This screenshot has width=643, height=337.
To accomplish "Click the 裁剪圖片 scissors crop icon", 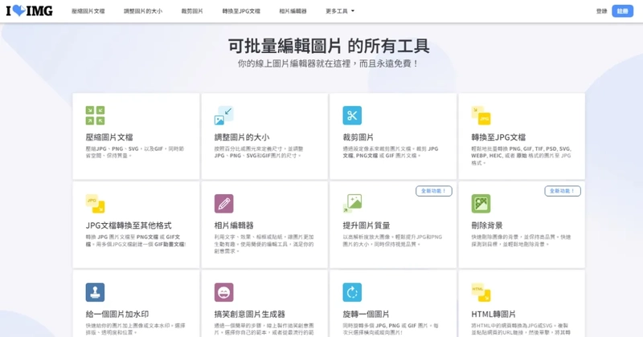I will click(x=352, y=115).
